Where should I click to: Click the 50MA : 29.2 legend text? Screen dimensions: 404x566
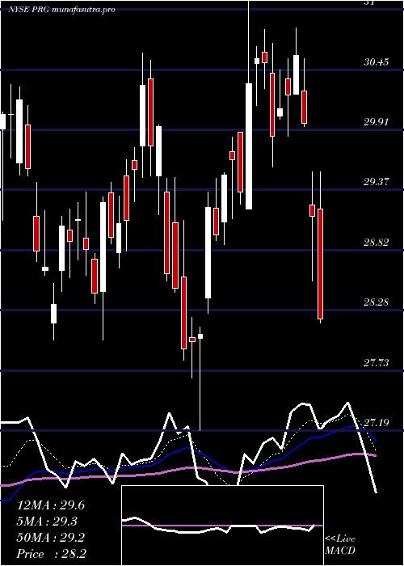pyautogui.click(x=51, y=538)
